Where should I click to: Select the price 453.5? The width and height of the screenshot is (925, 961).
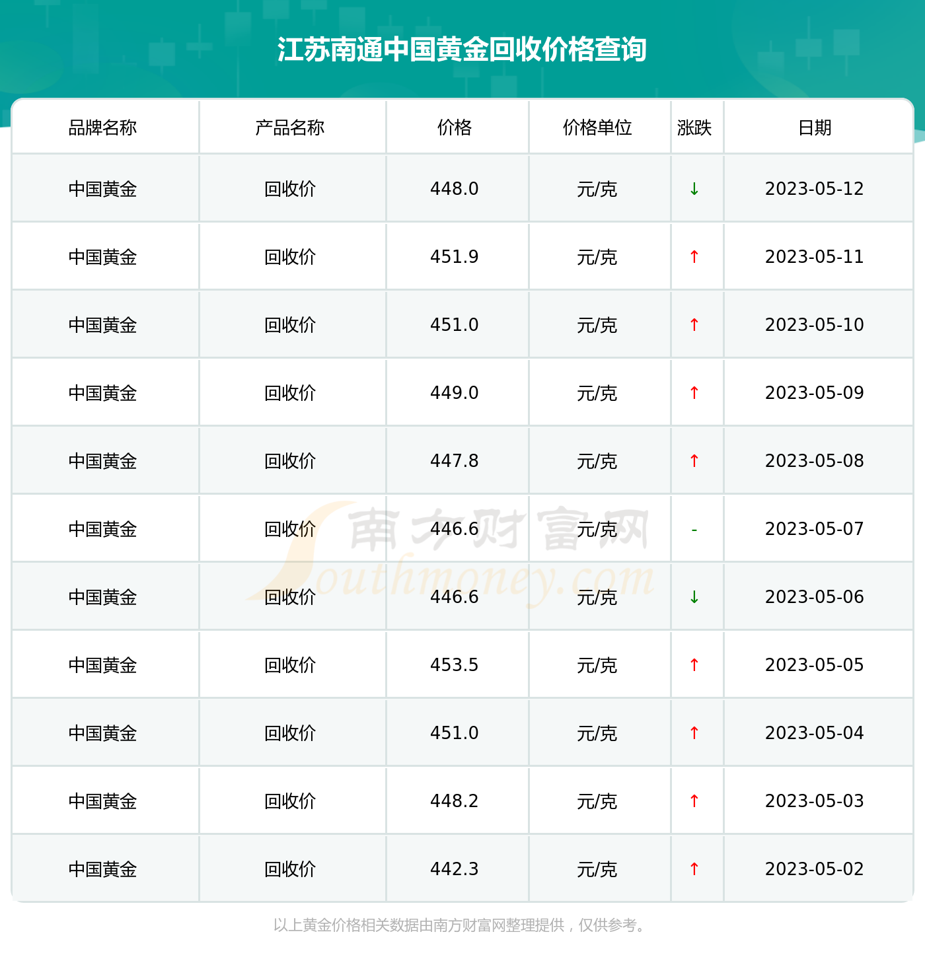[x=455, y=665]
